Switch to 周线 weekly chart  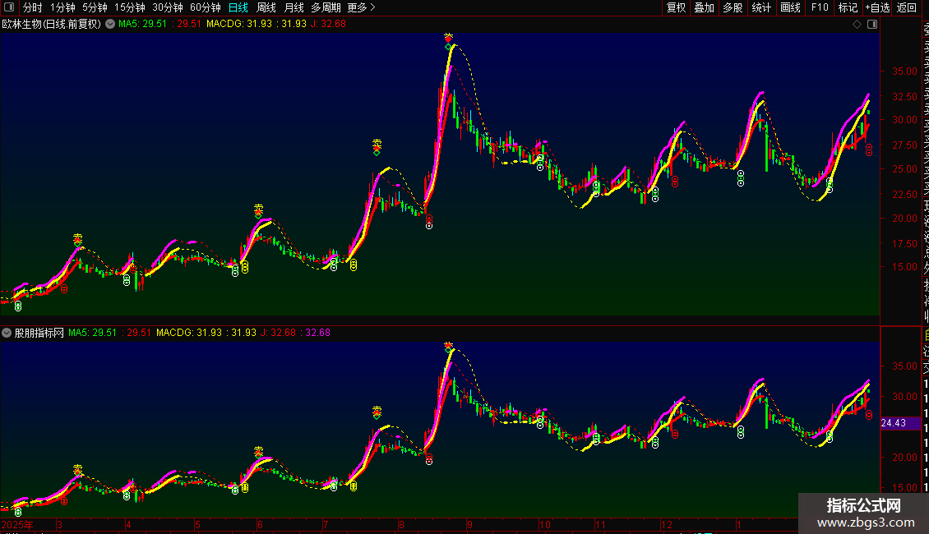click(x=266, y=7)
